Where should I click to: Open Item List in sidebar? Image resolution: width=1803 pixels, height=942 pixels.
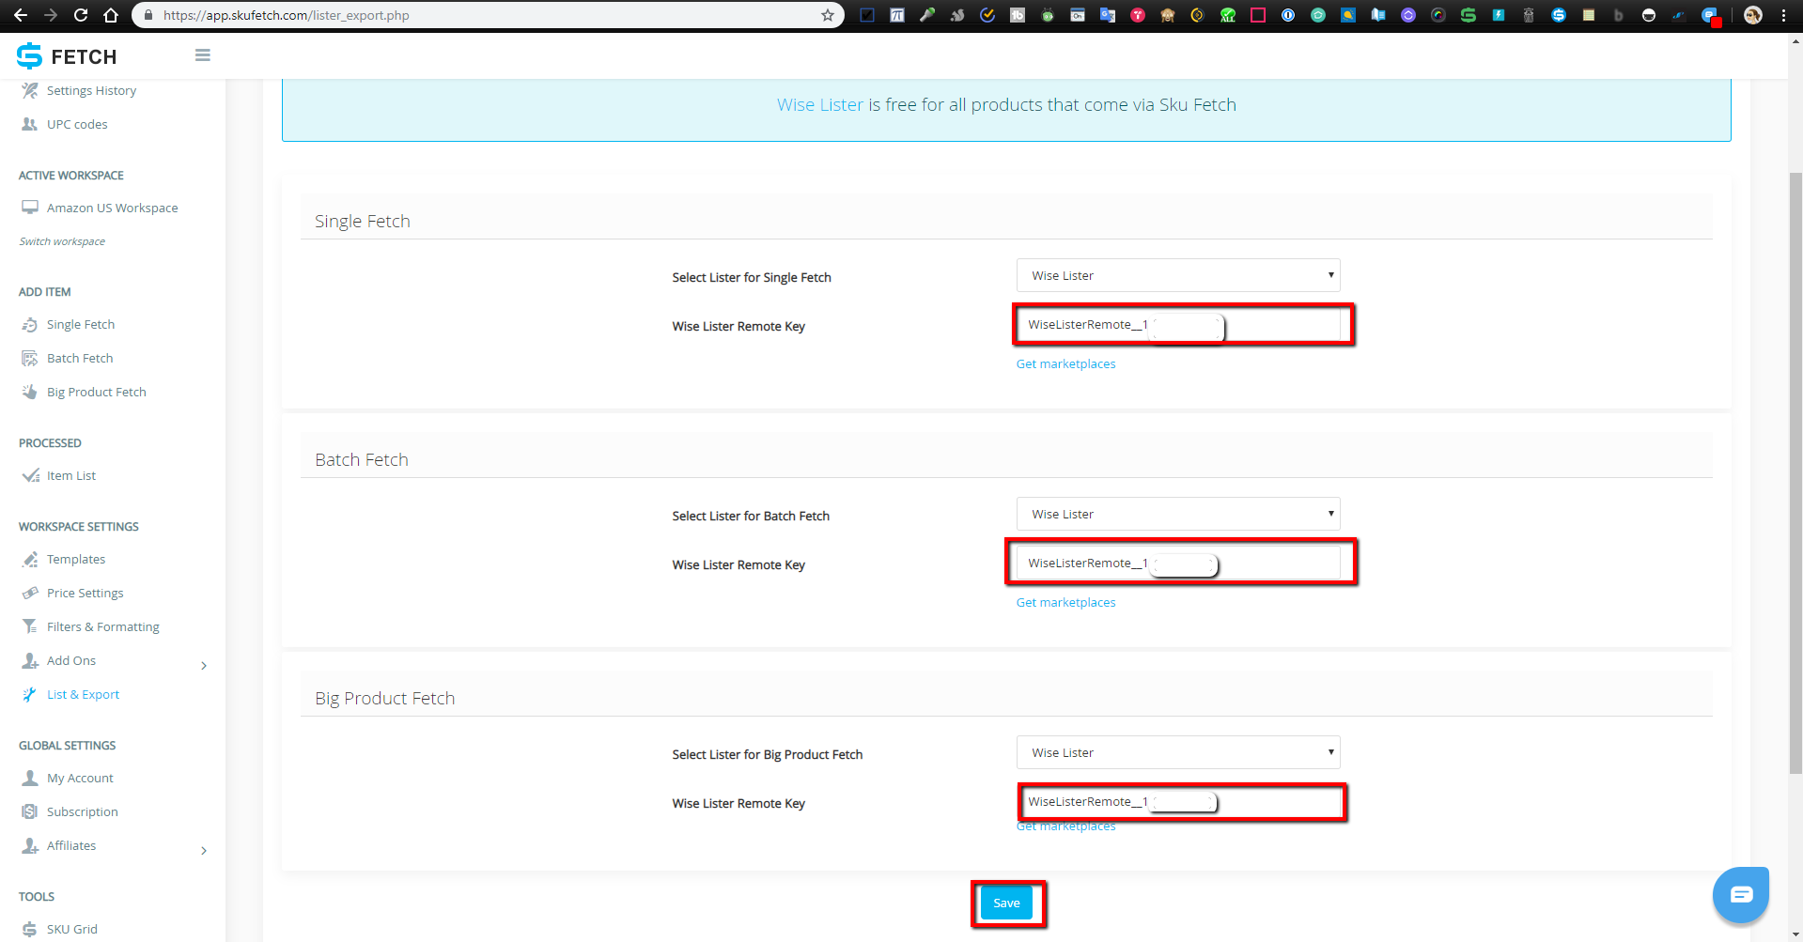point(71,475)
